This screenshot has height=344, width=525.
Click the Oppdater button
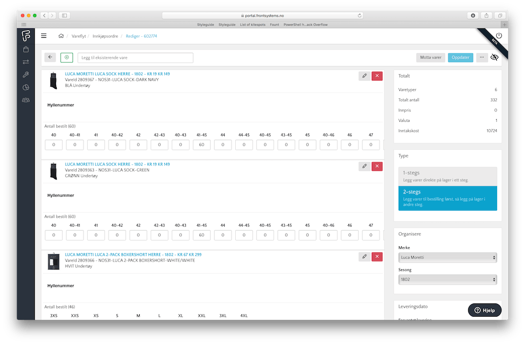[x=460, y=57]
